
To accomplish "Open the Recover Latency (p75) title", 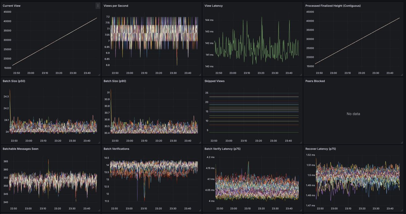I will click(x=320, y=149).
